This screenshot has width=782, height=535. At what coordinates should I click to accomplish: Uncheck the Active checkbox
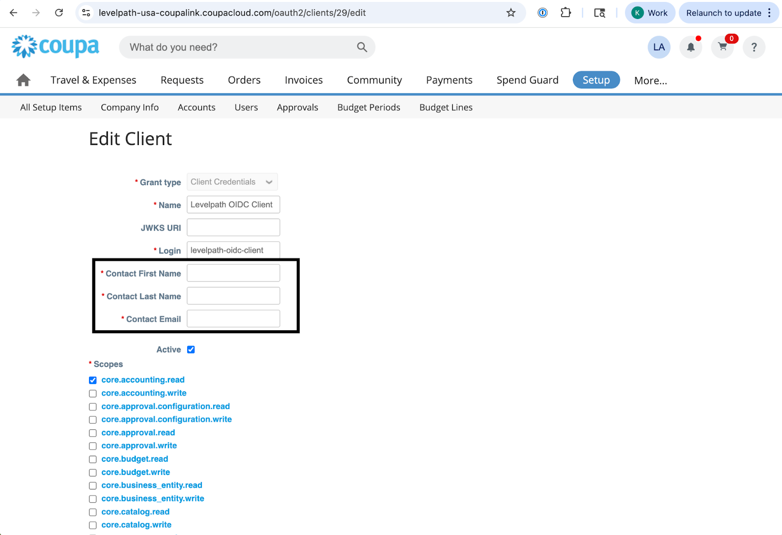coord(191,350)
